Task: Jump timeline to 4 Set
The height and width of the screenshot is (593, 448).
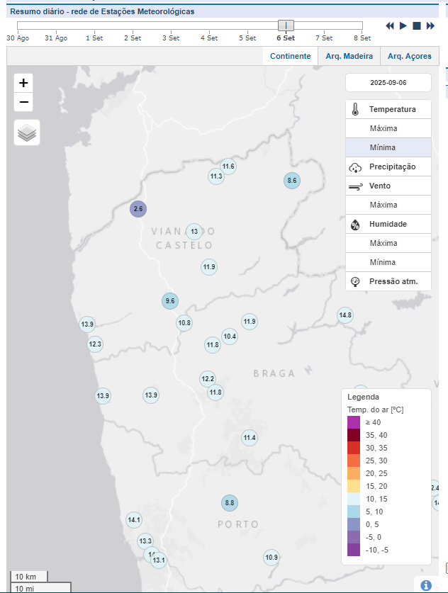Action: [209, 38]
